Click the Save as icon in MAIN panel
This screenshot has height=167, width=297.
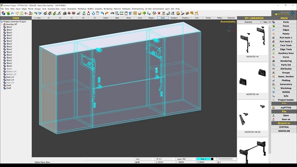coord(274,119)
